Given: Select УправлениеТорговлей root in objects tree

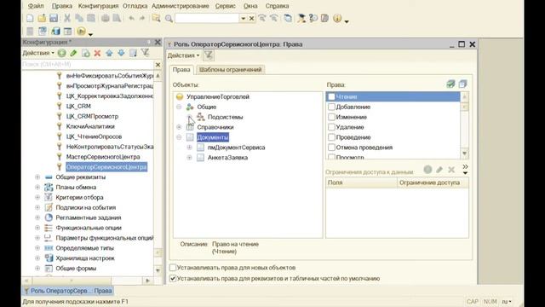Looking at the screenshot, I should (218, 96).
